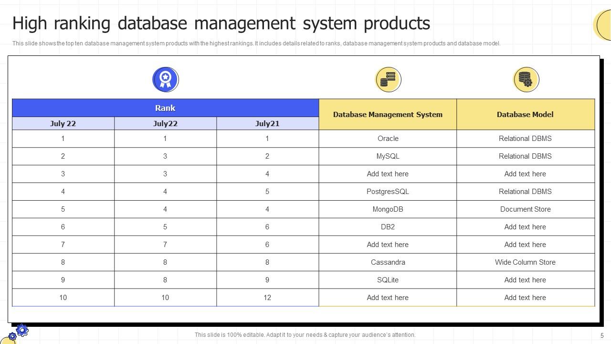Click the MongoDB cell
The width and height of the screenshot is (611, 344).
coord(388,209)
